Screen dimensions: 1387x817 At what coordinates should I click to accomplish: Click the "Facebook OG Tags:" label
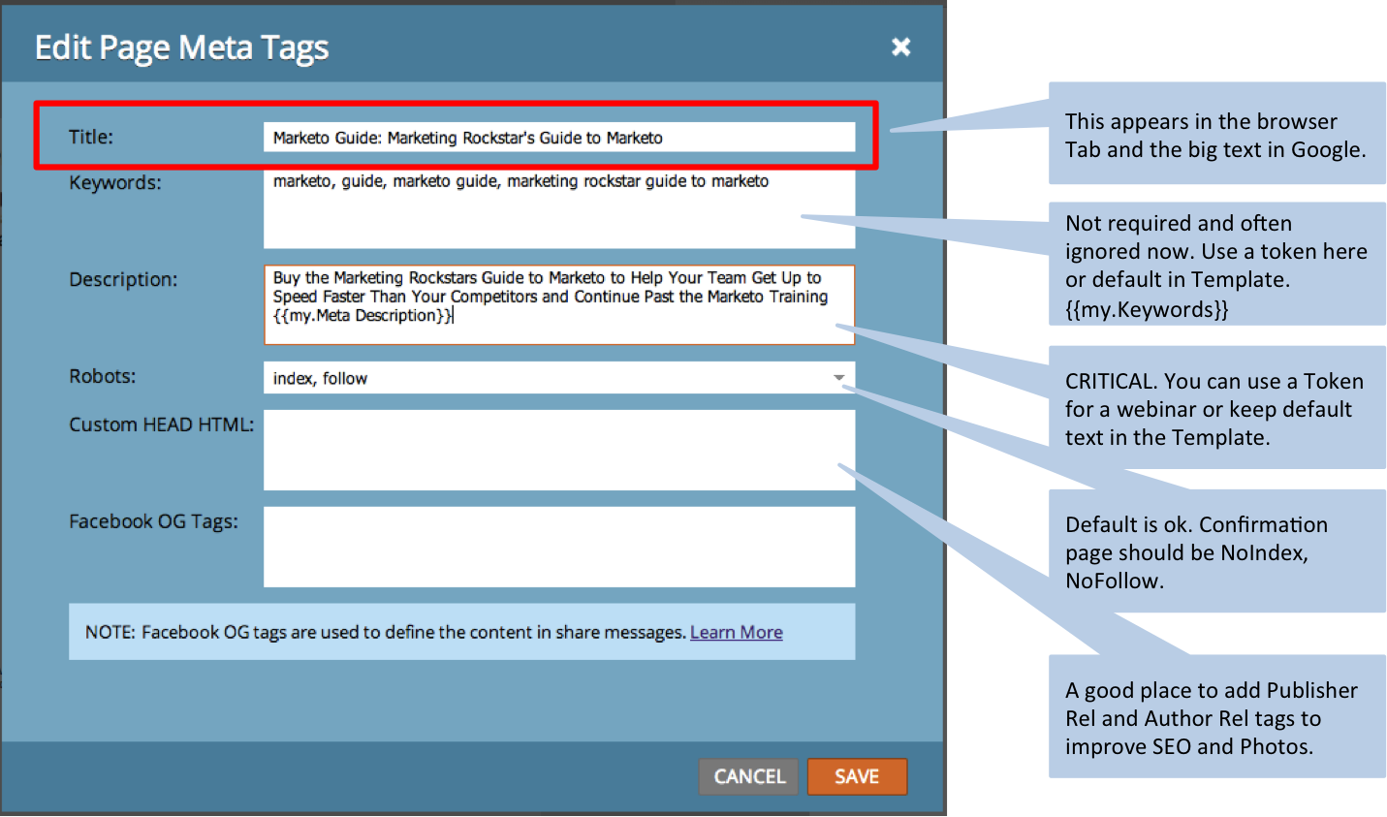click(x=153, y=521)
